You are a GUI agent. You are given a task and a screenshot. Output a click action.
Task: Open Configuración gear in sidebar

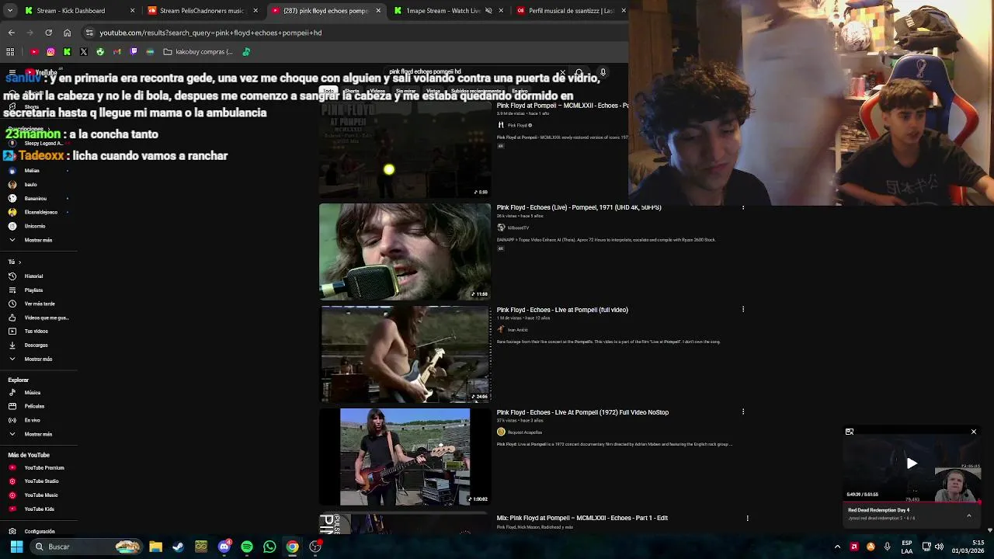pyautogui.click(x=12, y=532)
